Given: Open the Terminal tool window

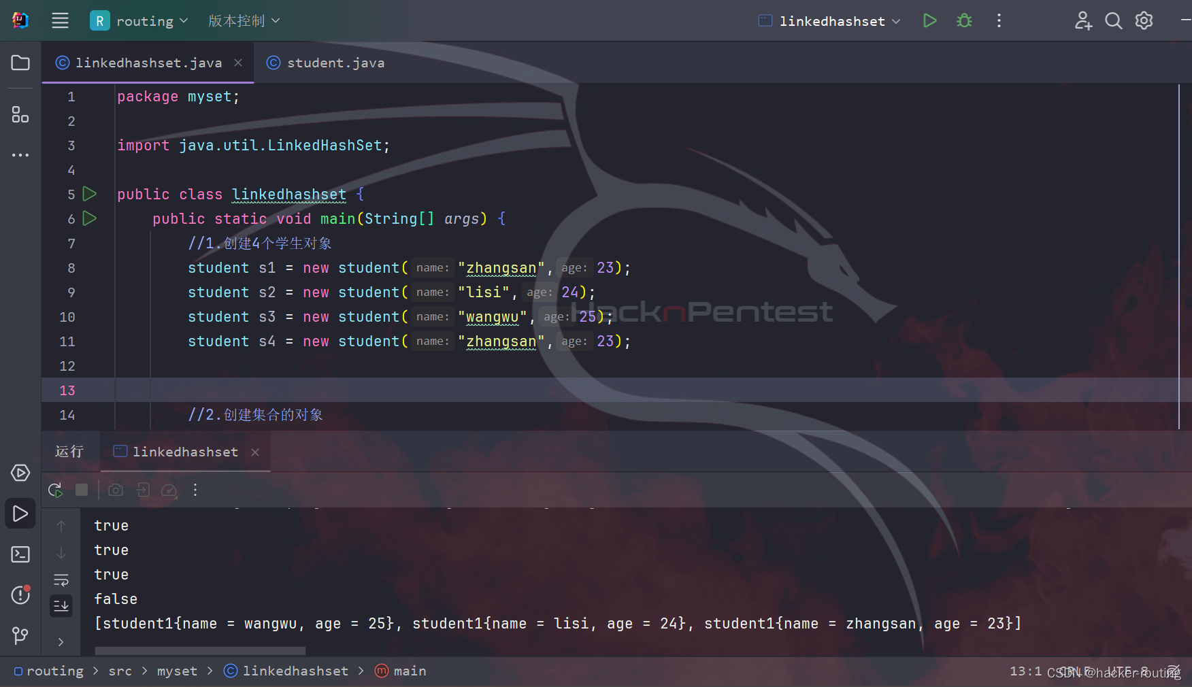Looking at the screenshot, I should (x=20, y=554).
